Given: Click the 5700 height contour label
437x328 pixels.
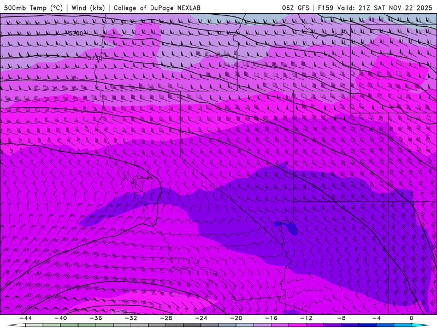Looking at the screenshot, I should [x=76, y=33].
